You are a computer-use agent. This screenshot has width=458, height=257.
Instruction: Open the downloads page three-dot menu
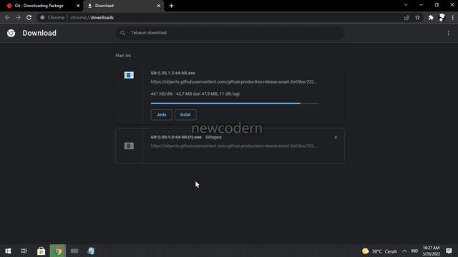[x=449, y=34]
